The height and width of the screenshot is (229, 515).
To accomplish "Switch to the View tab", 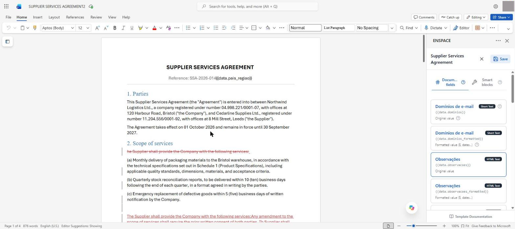I will coord(112,17).
